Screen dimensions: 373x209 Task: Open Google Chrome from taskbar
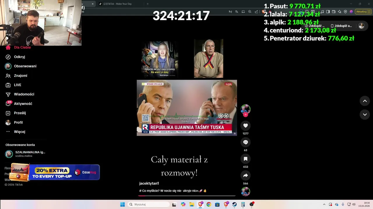(209, 204)
